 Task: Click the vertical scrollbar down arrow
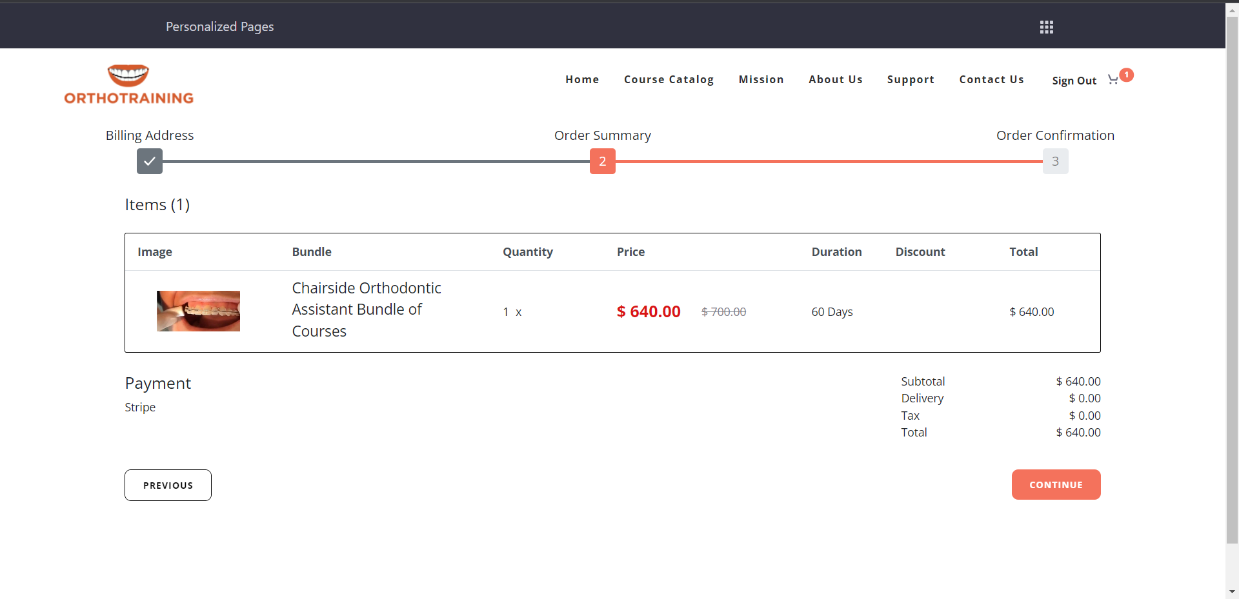click(1232, 591)
